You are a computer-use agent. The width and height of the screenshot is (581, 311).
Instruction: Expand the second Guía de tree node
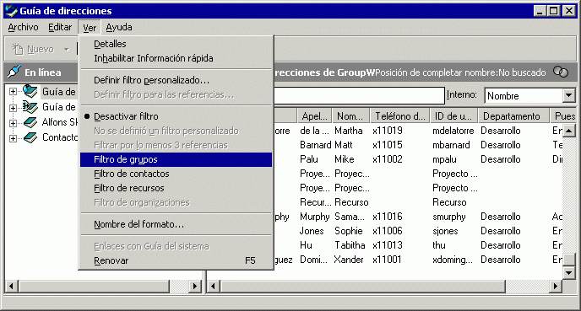click(13, 108)
